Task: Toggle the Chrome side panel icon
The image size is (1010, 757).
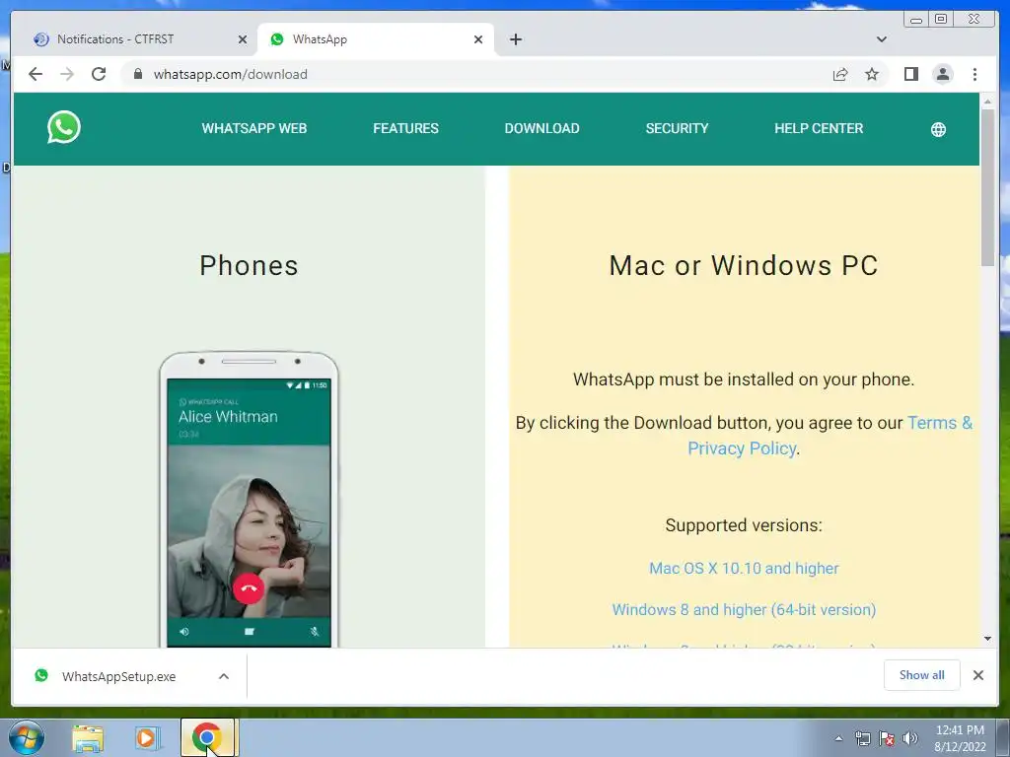Action: click(x=910, y=74)
